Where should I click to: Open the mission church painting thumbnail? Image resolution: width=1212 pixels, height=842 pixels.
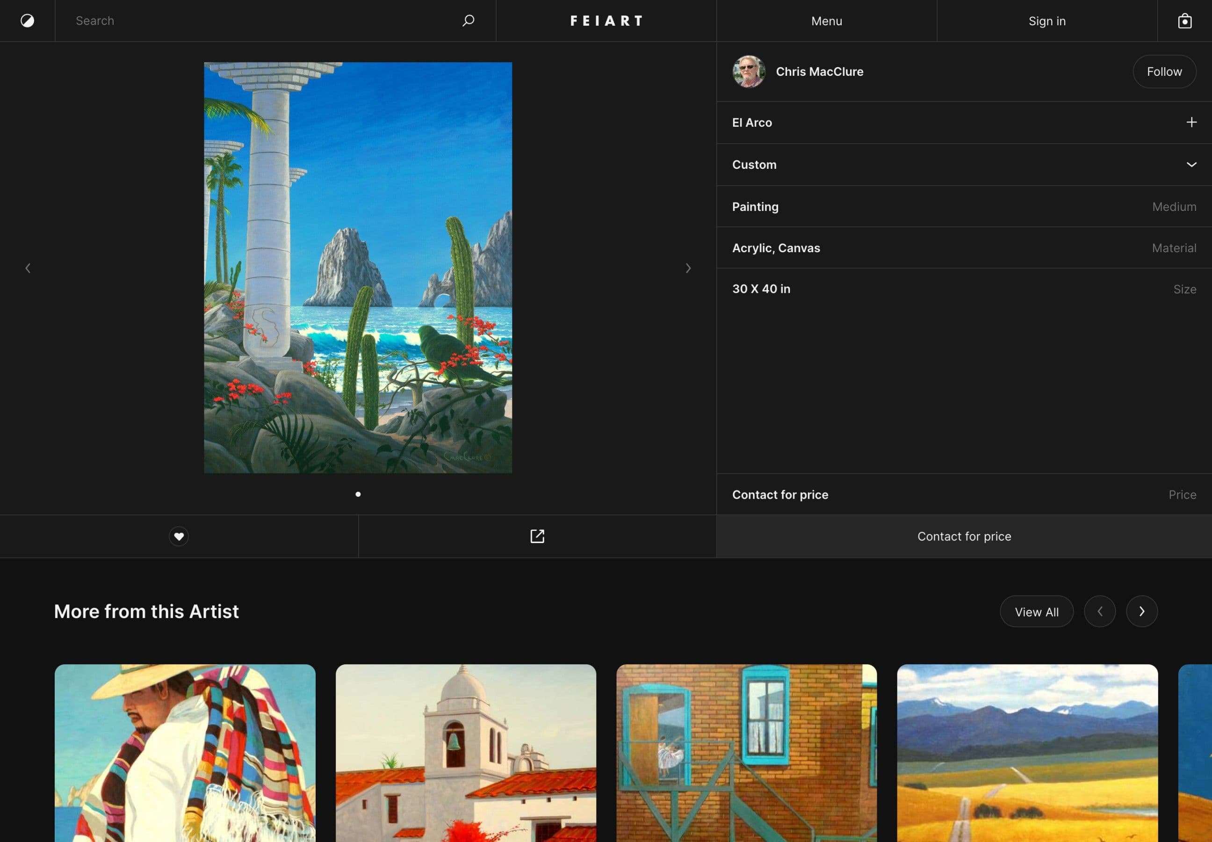pyautogui.click(x=466, y=752)
